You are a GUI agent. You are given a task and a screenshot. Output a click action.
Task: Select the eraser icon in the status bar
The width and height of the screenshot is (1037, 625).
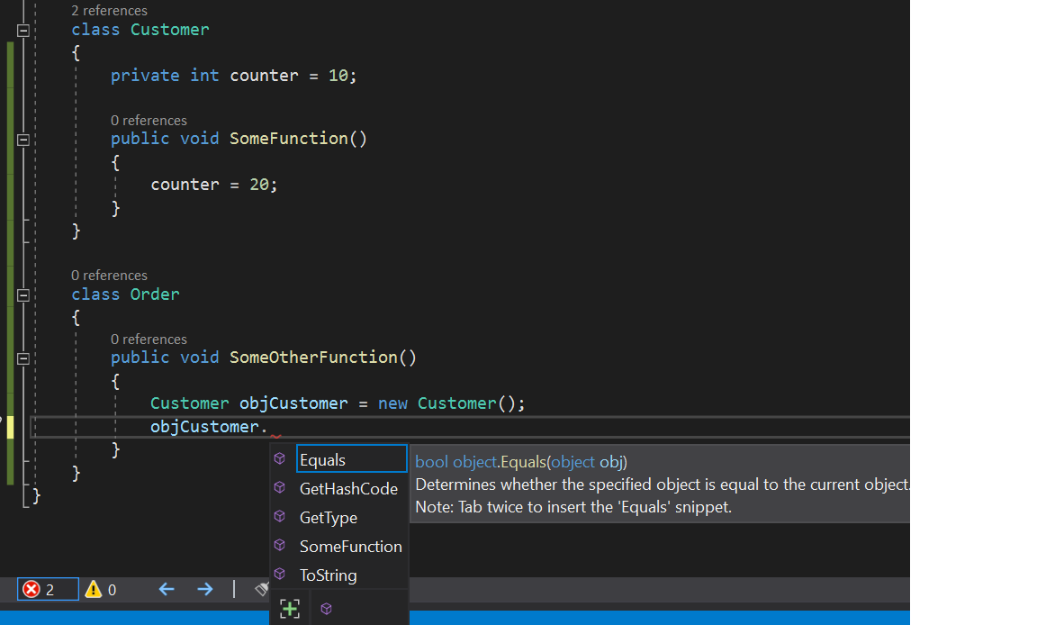[x=262, y=589]
